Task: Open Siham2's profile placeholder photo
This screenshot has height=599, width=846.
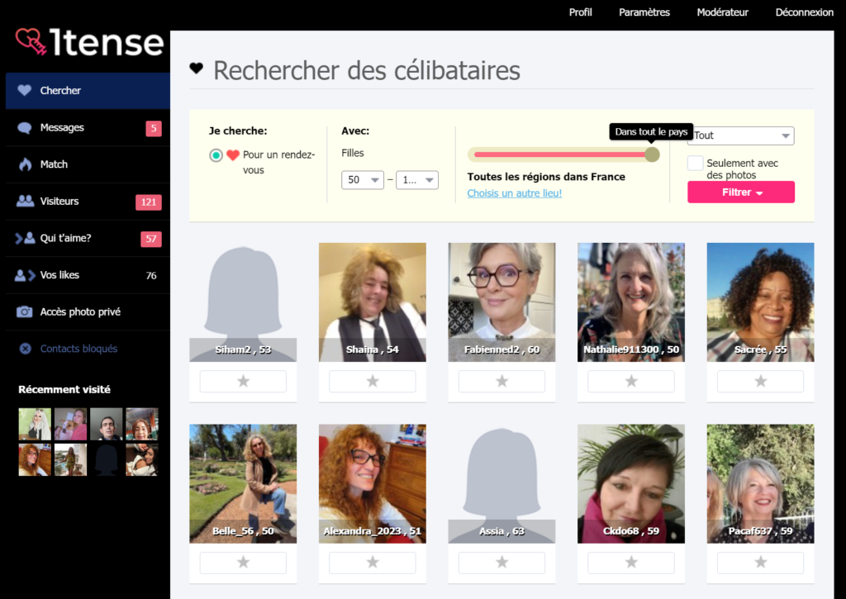Action: click(x=243, y=302)
